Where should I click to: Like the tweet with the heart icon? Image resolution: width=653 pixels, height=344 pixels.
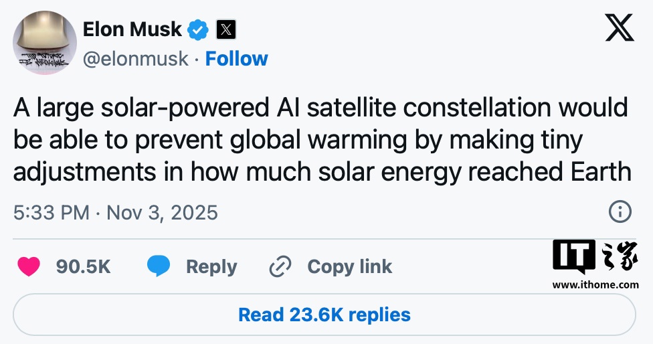pyautogui.click(x=28, y=266)
